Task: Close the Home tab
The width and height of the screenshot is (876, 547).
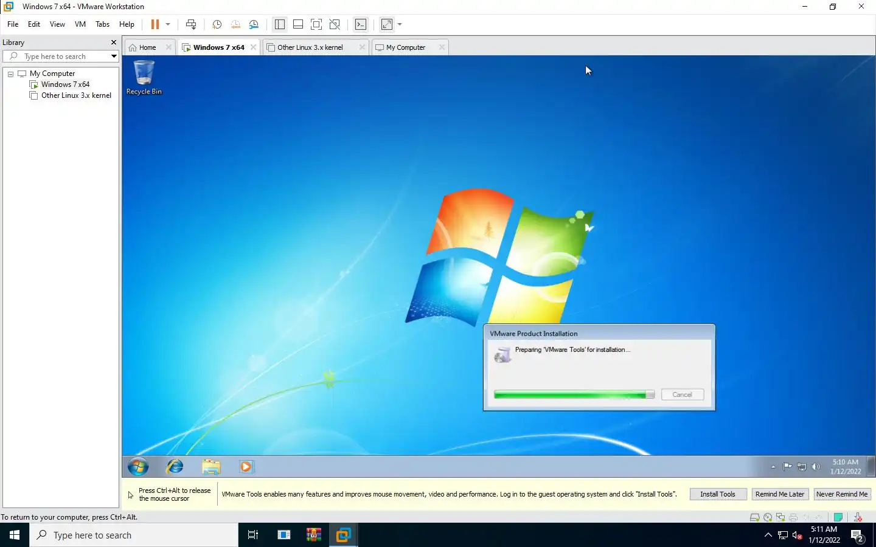Action: pos(169,47)
